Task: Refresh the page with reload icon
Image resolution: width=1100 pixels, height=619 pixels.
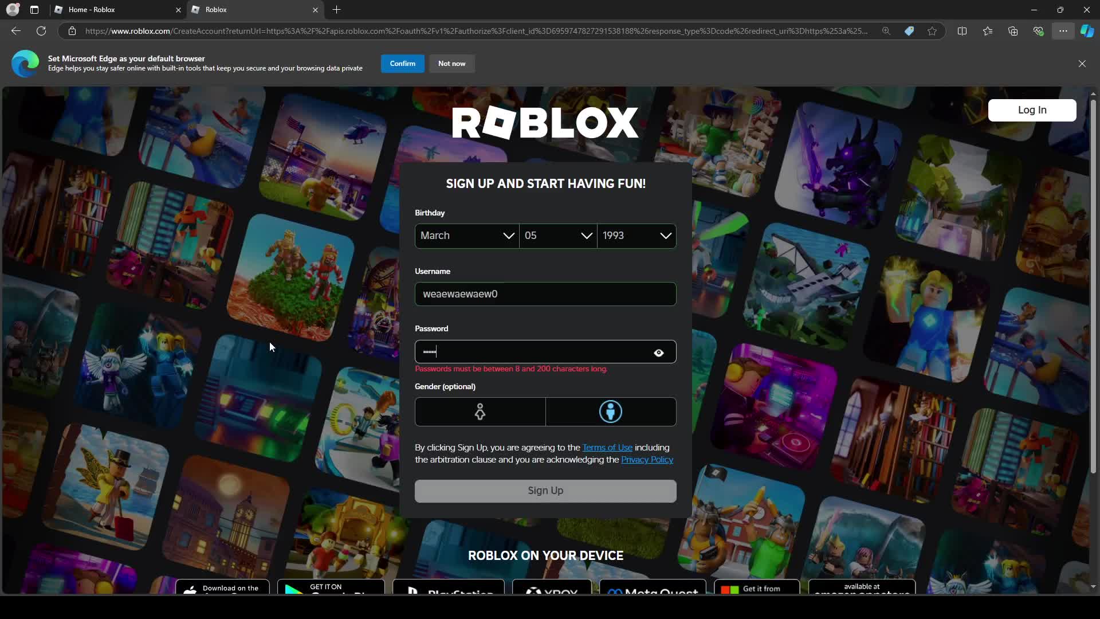Action: tap(41, 31)
